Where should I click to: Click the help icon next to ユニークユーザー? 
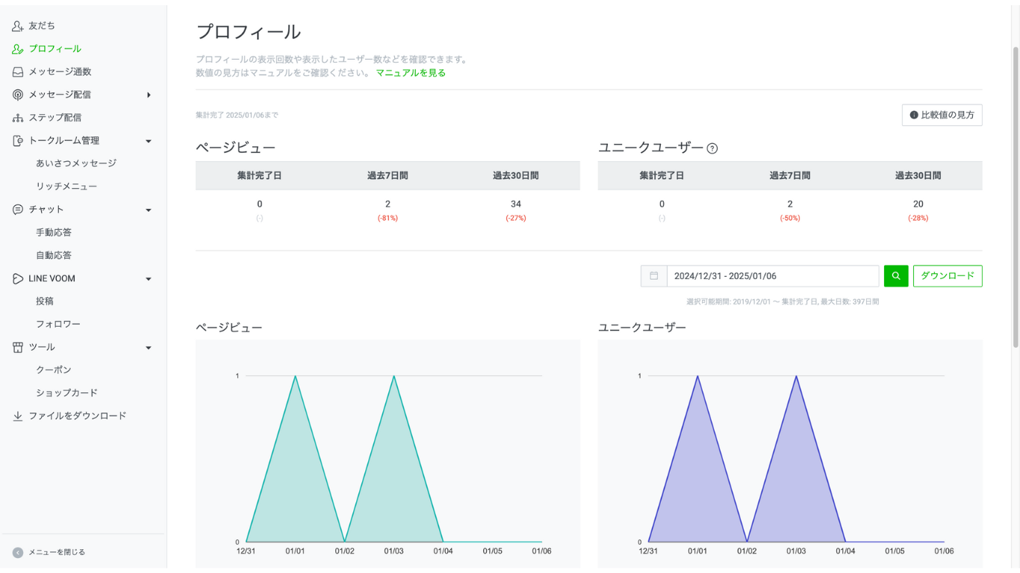(x=712, y=148)
